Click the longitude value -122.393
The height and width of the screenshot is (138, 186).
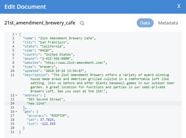tap(48, 124)
